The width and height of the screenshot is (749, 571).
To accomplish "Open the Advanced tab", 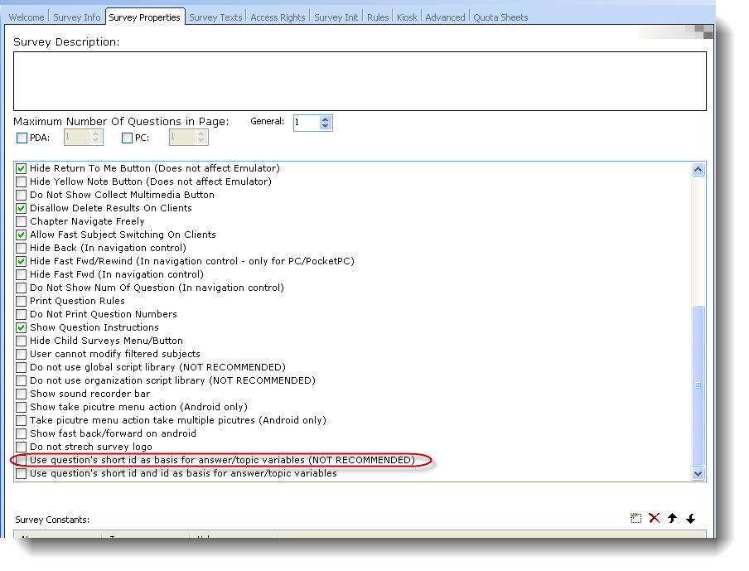I will click(445, 17).
